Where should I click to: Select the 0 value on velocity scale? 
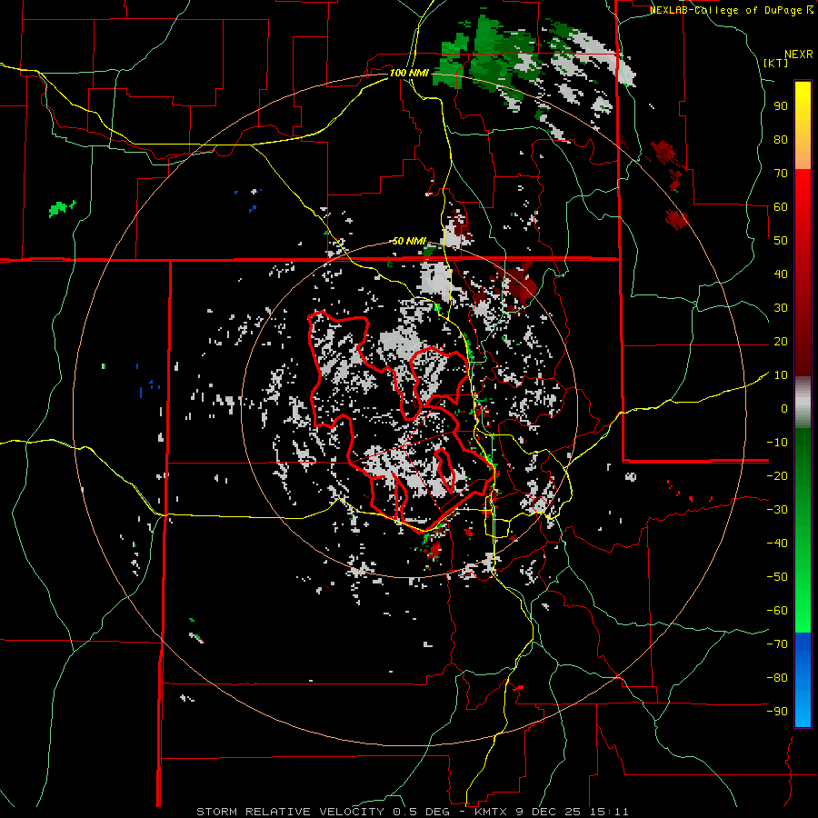[784, 409]
